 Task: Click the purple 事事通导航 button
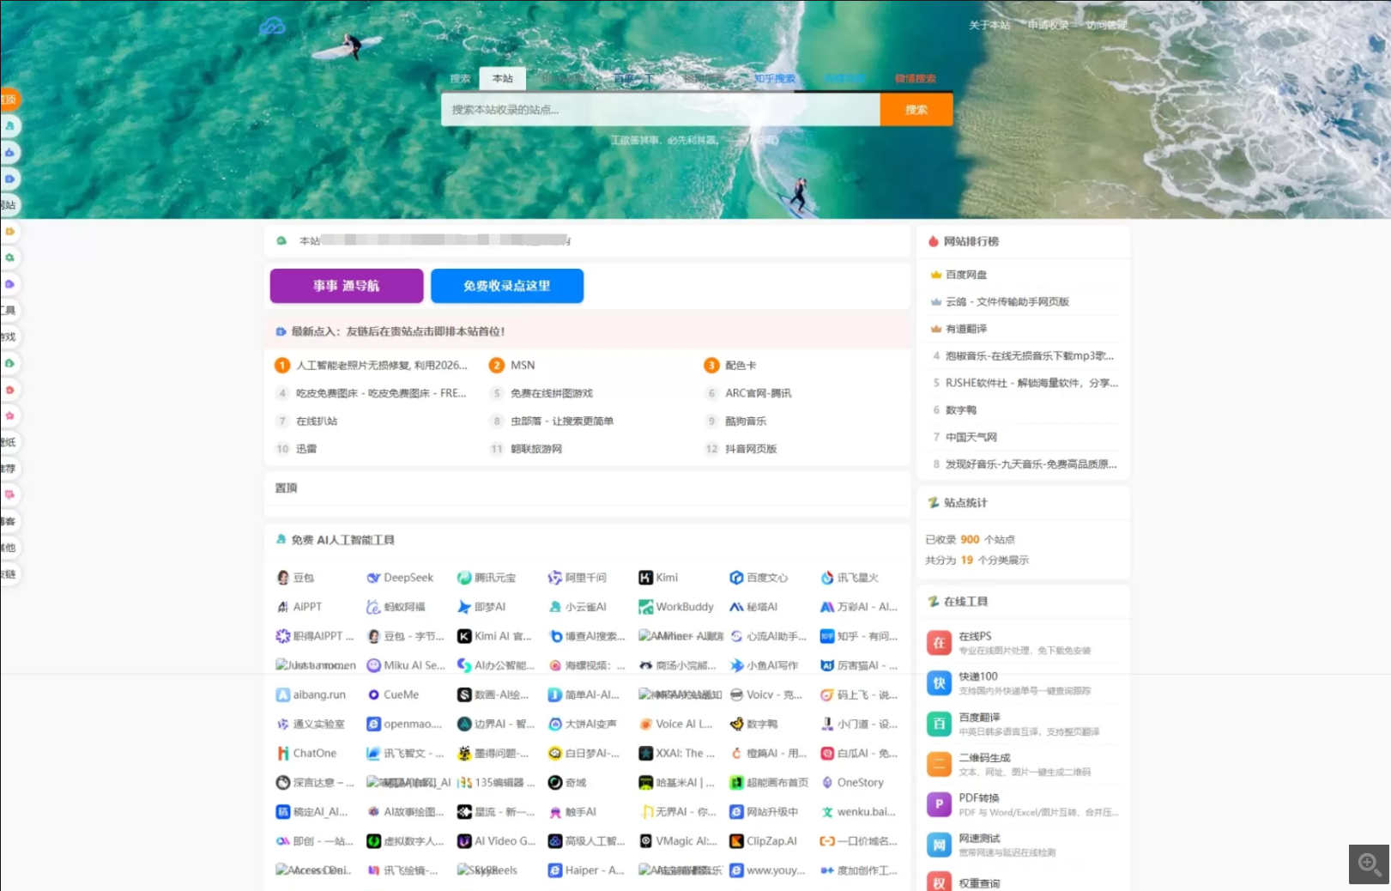pos(347,286)
